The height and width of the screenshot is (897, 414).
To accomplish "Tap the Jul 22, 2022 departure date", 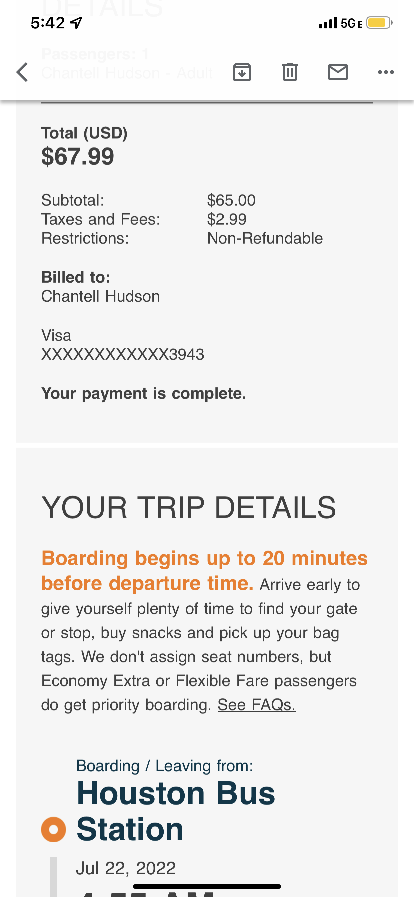I will point(126,868).
